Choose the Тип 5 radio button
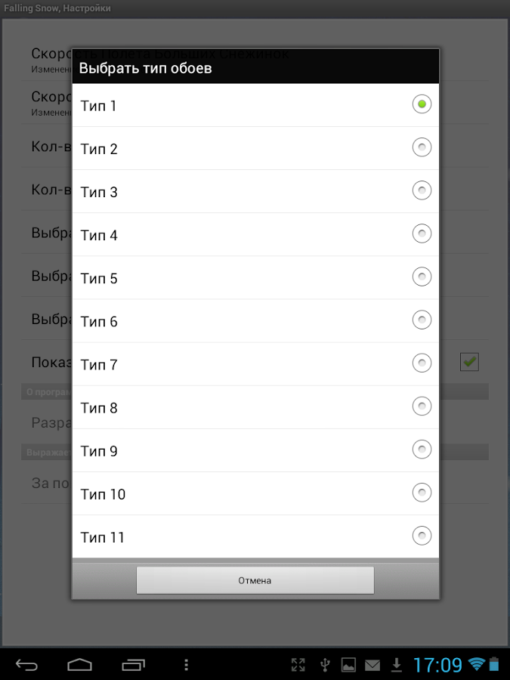 tap(422, 277)
